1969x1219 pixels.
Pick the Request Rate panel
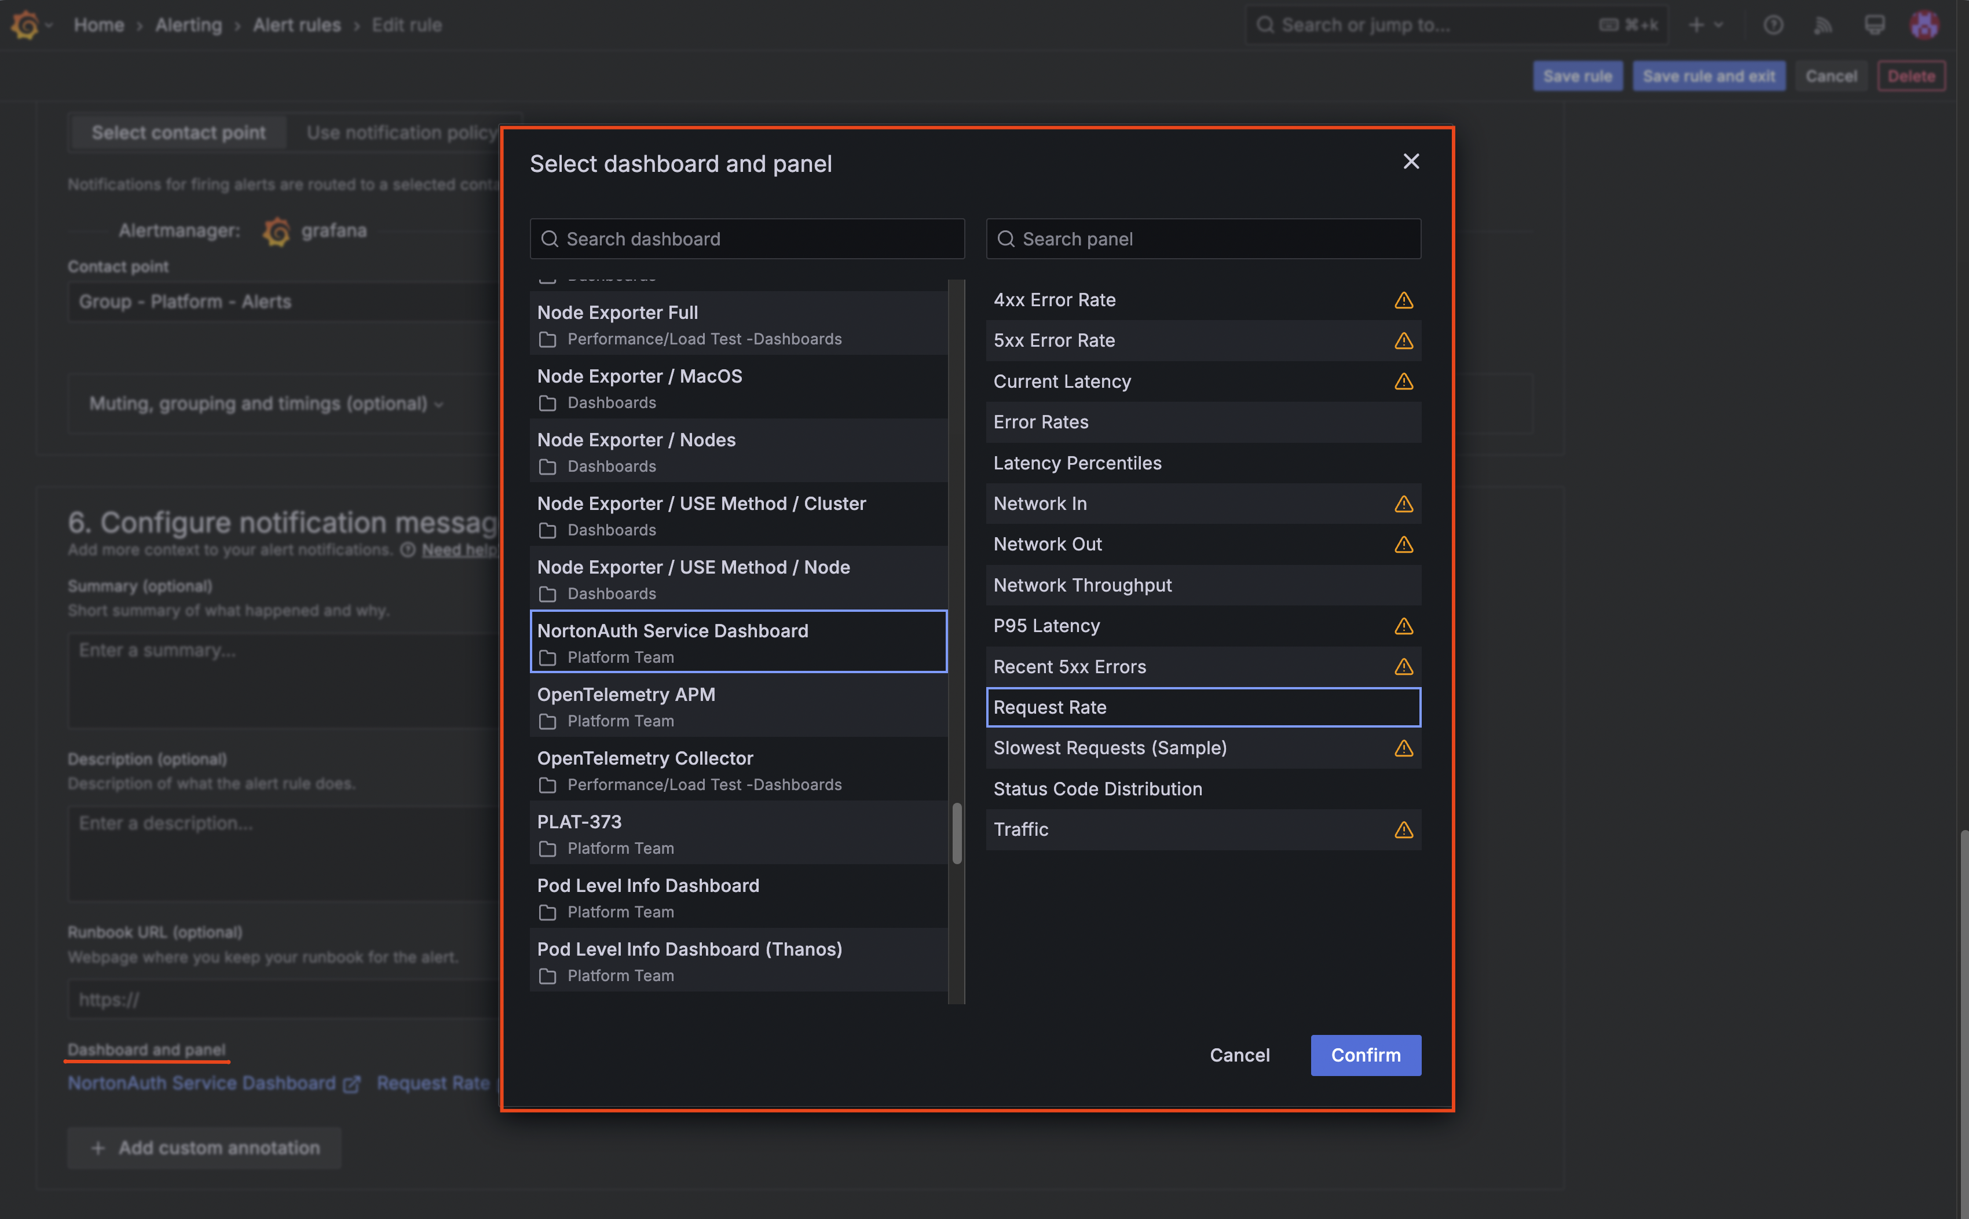tap(1203, 707)
